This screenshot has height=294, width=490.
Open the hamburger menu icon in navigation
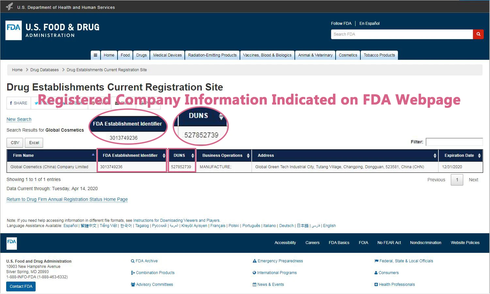point(95,55)
